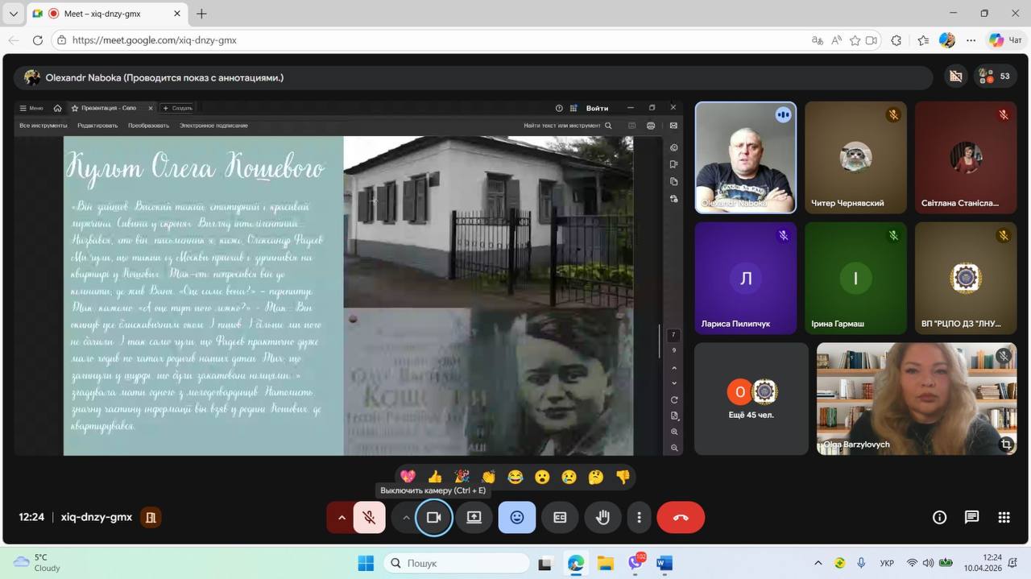
Task: Open the emoji reactions button
Action: point(516,518)
